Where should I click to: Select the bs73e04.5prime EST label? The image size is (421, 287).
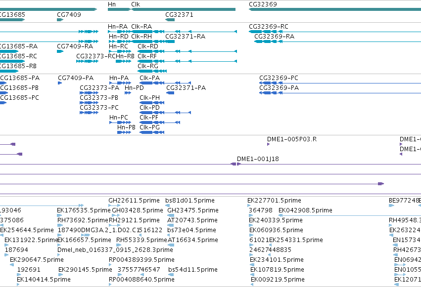point(192,231)
